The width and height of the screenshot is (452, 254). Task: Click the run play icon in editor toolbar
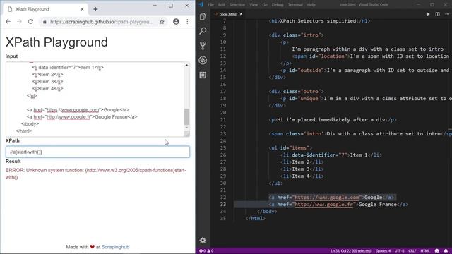(428, 14)
